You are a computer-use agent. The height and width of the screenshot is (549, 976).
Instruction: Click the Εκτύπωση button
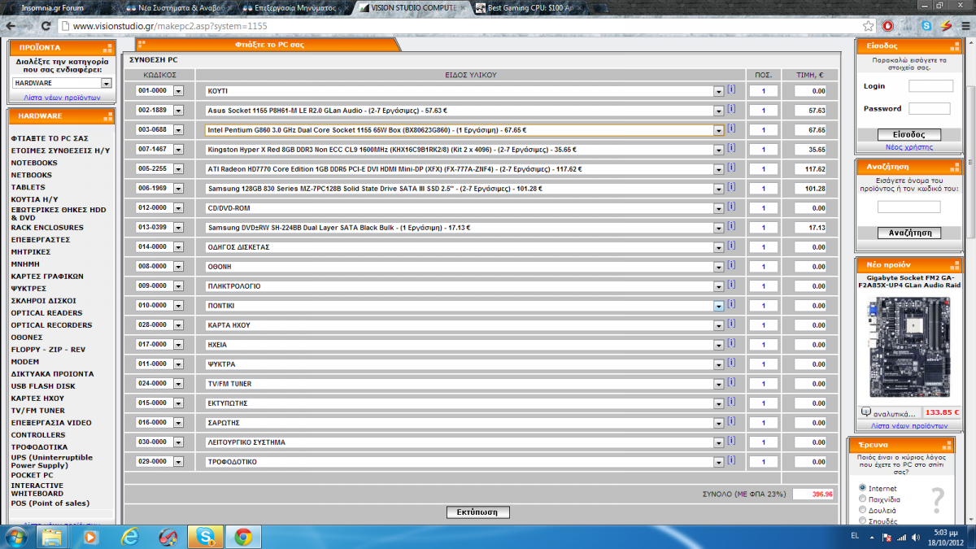click(478, 512)
